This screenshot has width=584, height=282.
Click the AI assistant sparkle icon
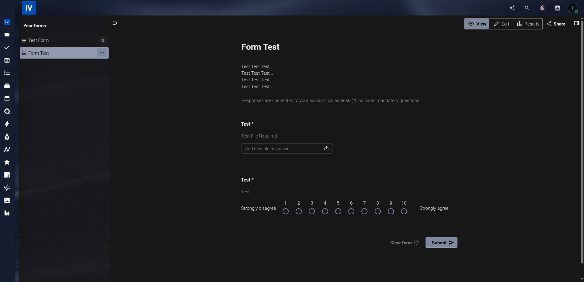pyautogui.click(x=512, y=8)
